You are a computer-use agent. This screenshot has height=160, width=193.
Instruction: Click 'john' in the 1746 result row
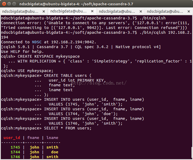point(34,157)
